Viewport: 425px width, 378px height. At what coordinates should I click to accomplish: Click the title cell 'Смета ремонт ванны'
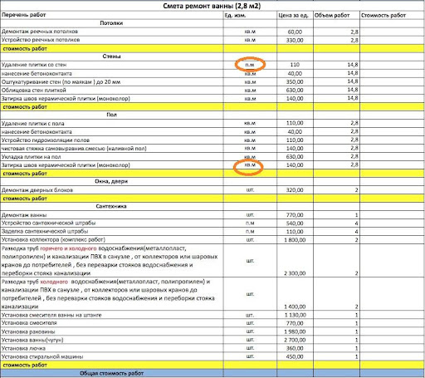[212, 6]
